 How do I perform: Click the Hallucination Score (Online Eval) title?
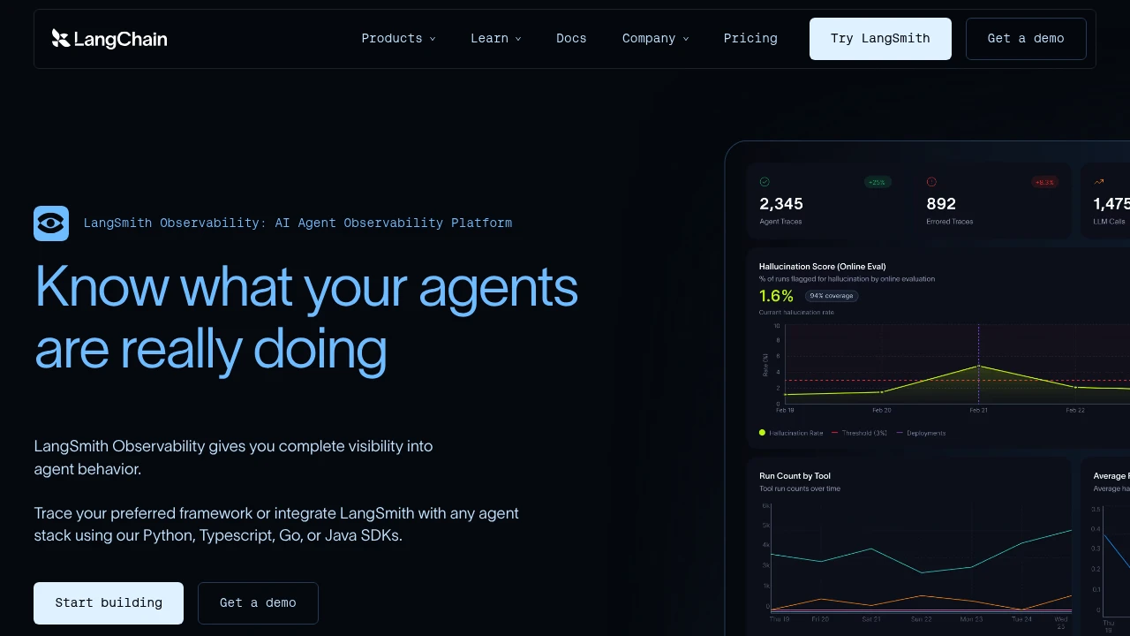click(x=822, y=267)
